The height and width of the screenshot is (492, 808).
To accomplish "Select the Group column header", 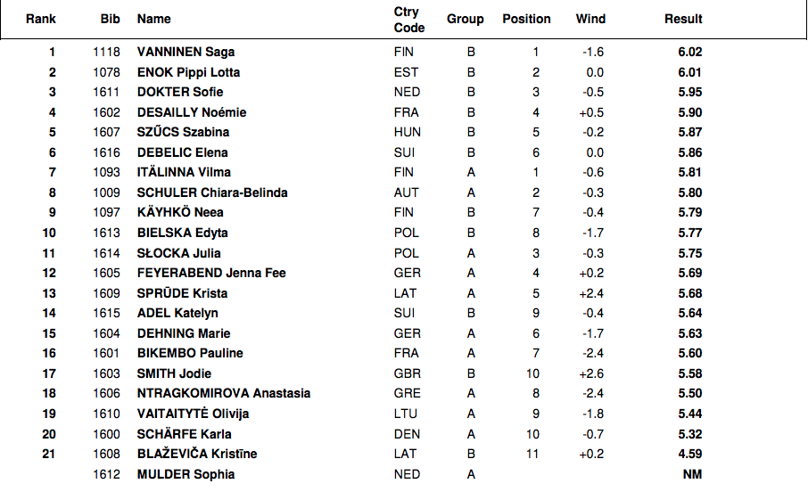I will coord(465,19).
